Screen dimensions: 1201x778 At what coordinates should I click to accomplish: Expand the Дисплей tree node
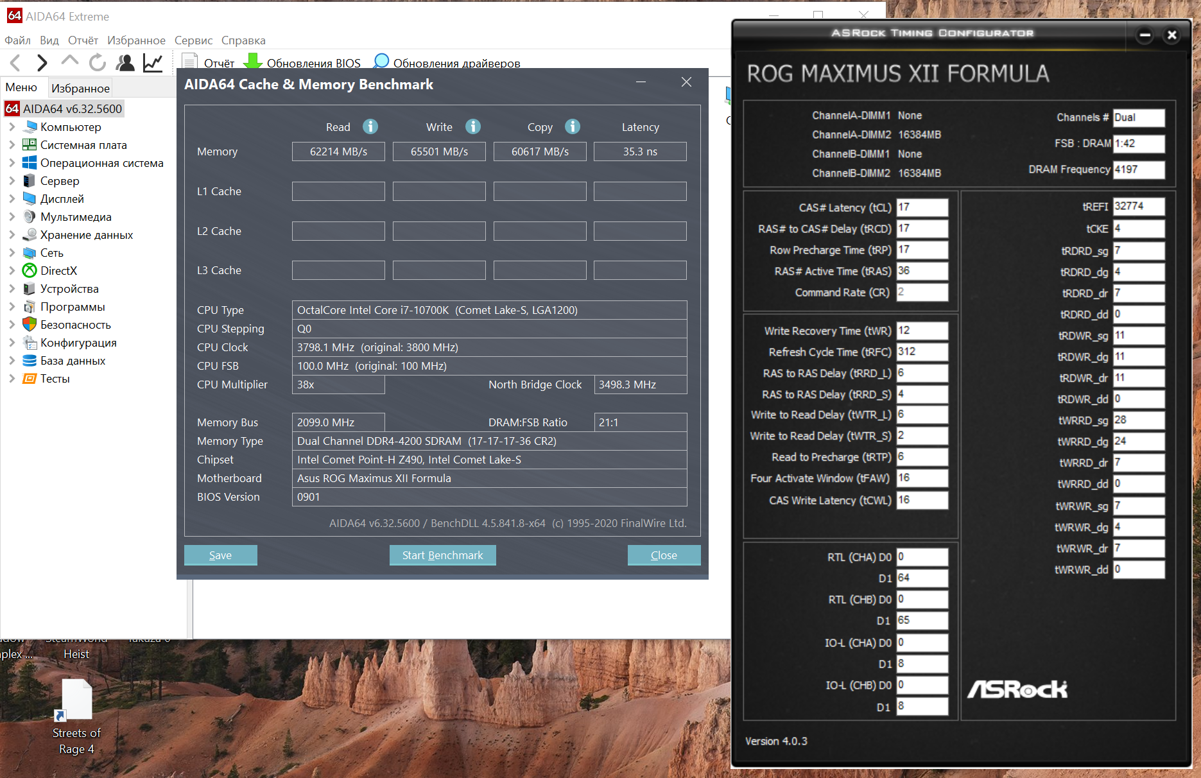pyautogui.click(x=12, y=199)
